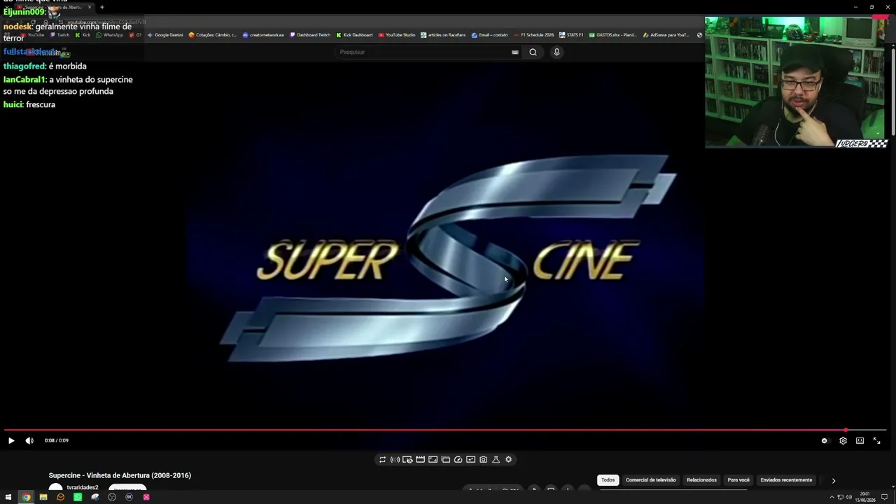This screenshot has width=896, height=504.
Task: Switch the player to theater mode
Action: pyautogui.click(x=860, y=440)
